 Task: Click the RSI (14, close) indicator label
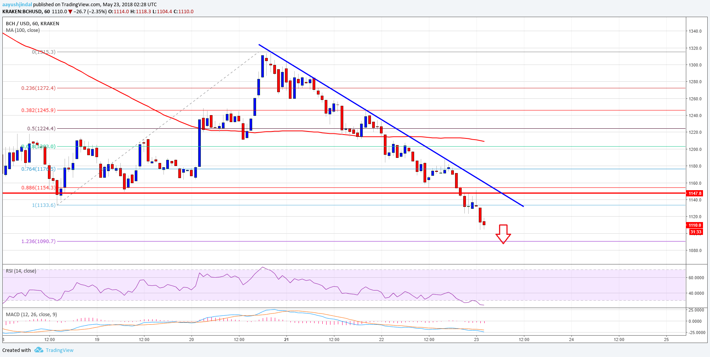click(x=21, y=271)
